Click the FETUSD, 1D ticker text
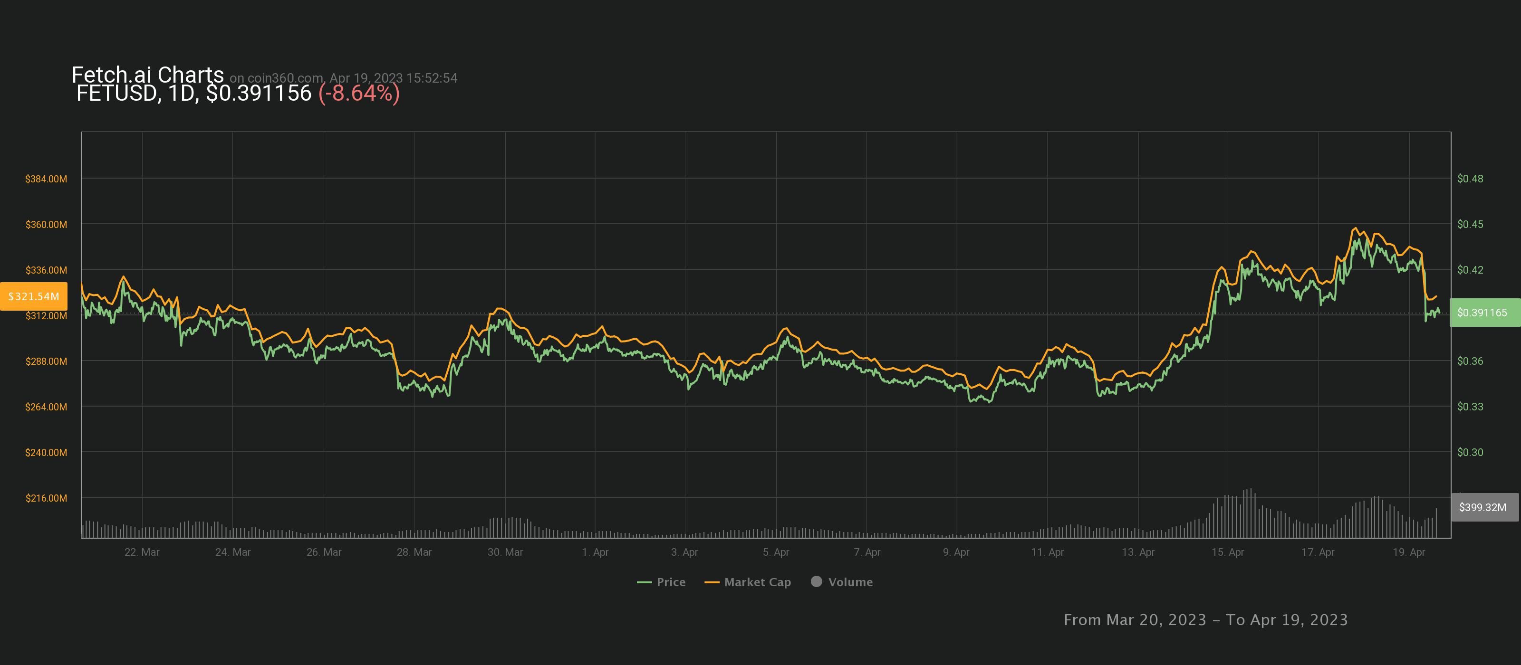Image resolution: width=1521 pixels, height=665 pixels. click(x=136, y=93)
